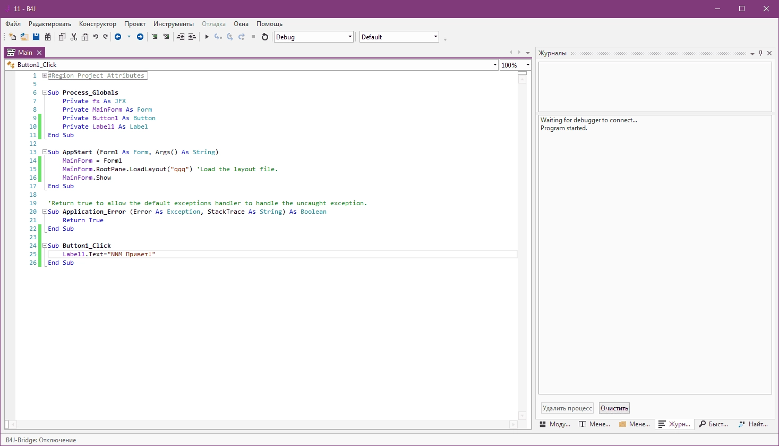Open the Файл menu
Screen dimensions: 779x446
pos(13,24)
